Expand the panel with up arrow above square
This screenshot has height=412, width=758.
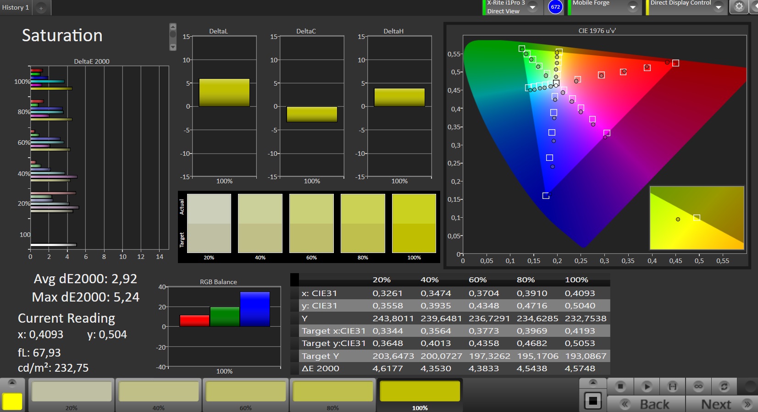pyautogui.click(x=593, y=383)
